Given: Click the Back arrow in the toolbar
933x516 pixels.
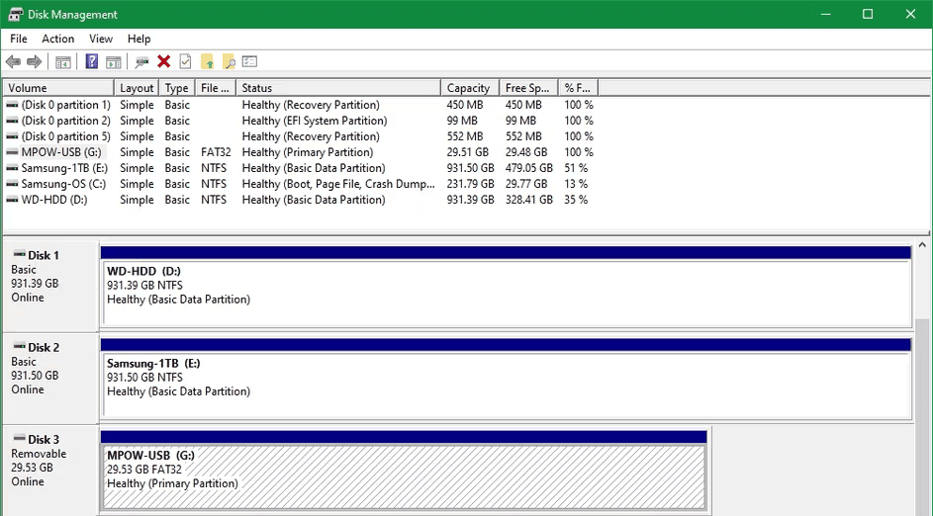Looking at the screenshot, I should (13, 62).
